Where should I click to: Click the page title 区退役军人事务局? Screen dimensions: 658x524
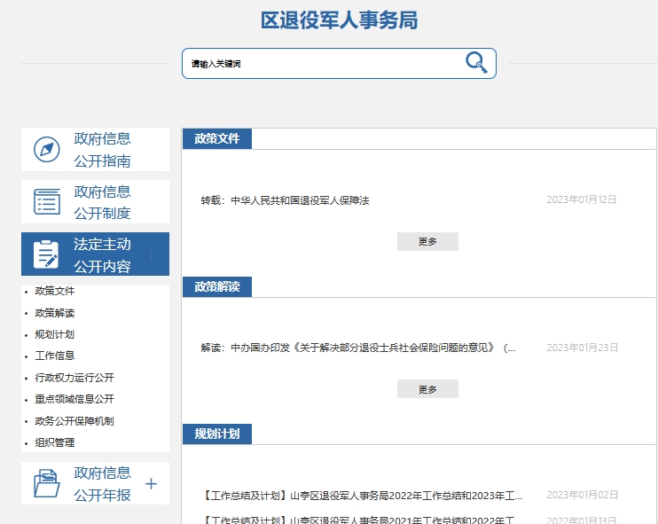tap(339, 20)
